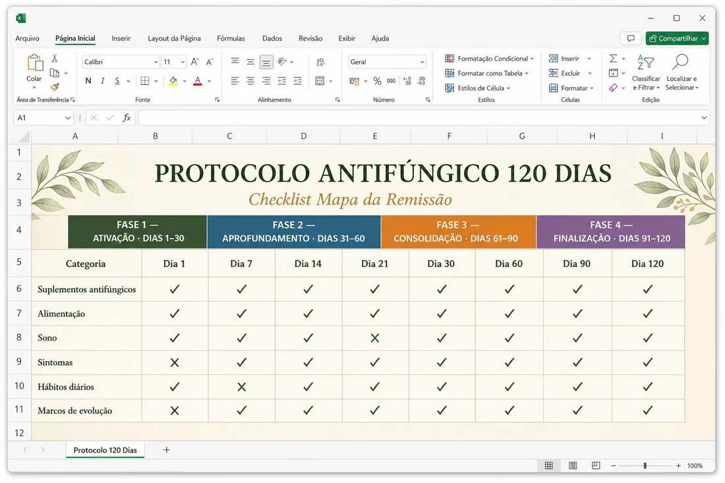The image size is (725, 483).
Task: Open Localizar e Selecionar magnifier
Action: click(x=681, y=73)
